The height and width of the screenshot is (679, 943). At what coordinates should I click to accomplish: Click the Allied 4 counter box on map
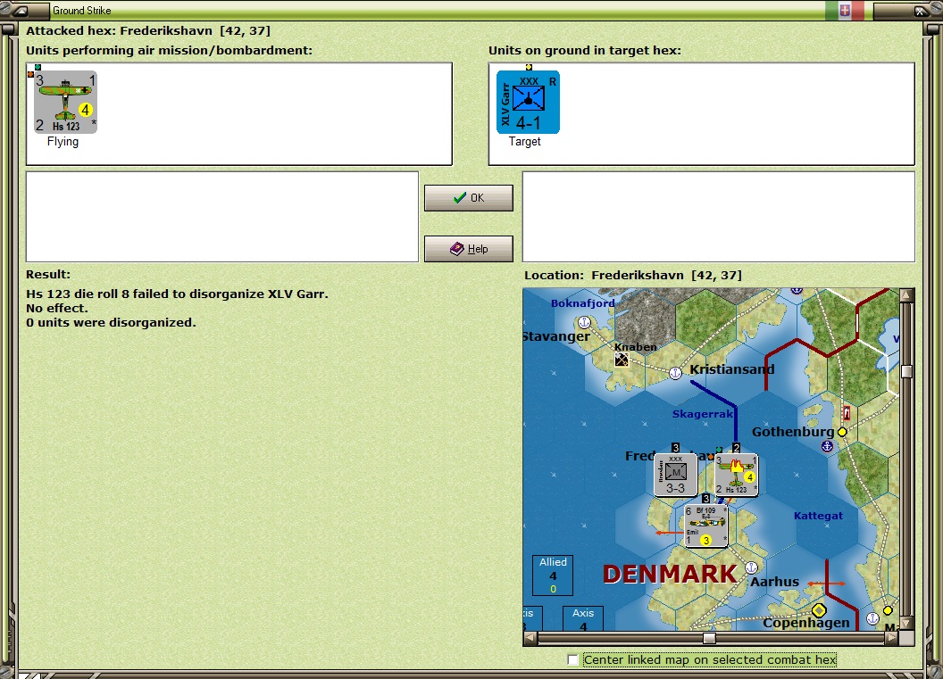coord(553,575)
